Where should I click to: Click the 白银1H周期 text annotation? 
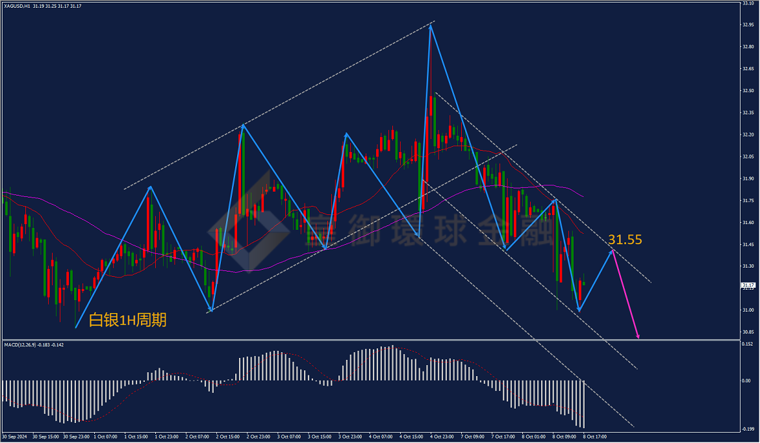coord(127,320)
